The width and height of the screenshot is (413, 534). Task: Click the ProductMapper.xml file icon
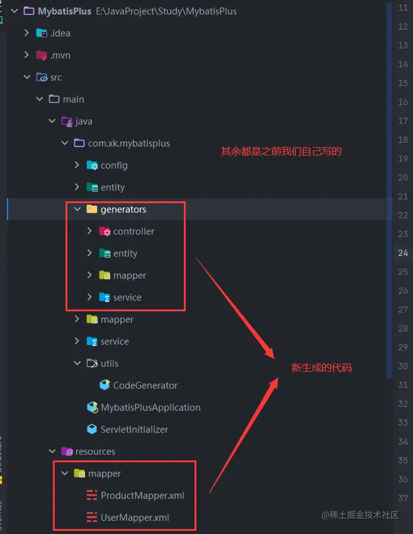pos(92,495)
